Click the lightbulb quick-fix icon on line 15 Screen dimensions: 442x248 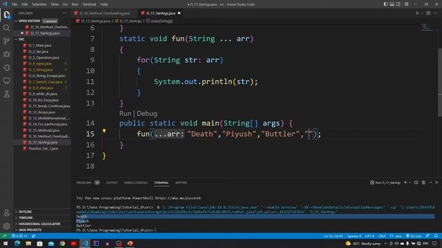click(x=104, y=131)
